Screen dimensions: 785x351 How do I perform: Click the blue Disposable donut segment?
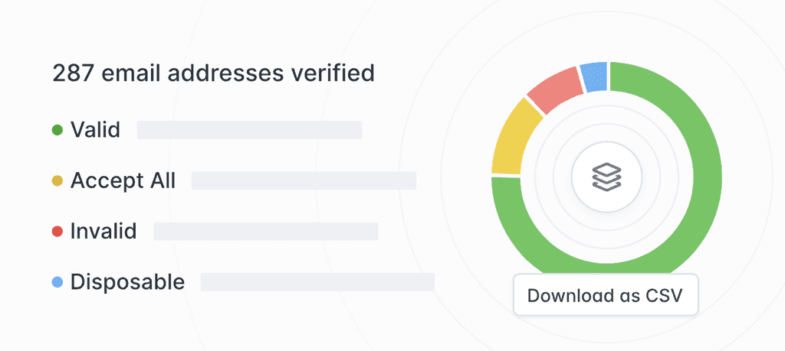pyautogui.click(x=594, y=77)
